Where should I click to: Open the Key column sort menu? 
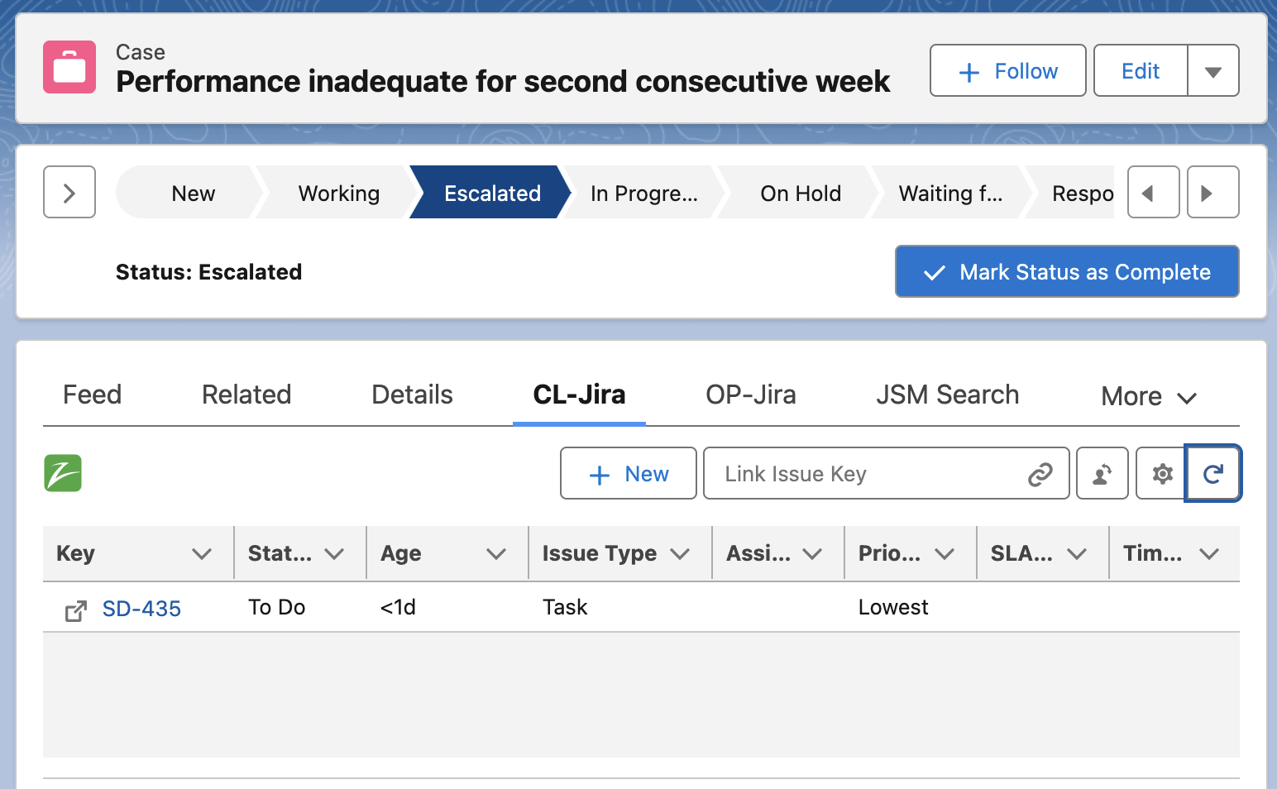coord(202,554)
